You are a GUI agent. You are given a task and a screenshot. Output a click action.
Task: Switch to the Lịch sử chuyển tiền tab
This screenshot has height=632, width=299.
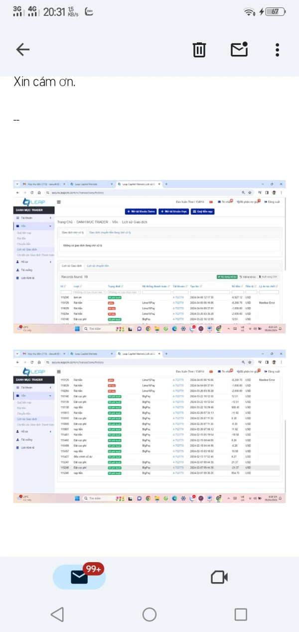click(x=98, y=266)
